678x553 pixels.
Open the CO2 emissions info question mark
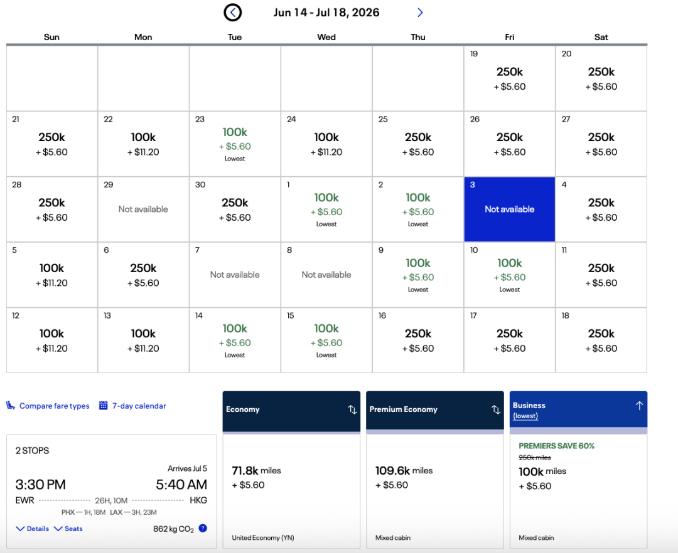(203, 529)
